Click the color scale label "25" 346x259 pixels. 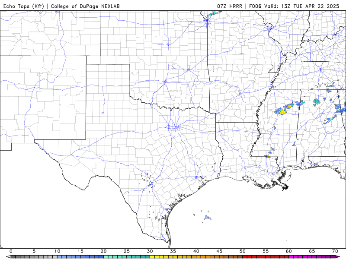[x=127, y=251]
